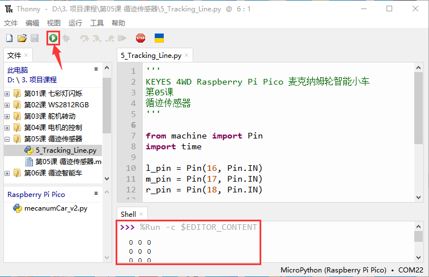Image resolution: width=429 pixels, height=277 pixels.
Task: Click the editor vertical scrollbar thumb
Action: click(x=418, y=108)
